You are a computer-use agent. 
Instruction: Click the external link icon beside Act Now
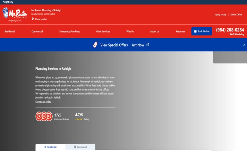click(x=148, y=45)
